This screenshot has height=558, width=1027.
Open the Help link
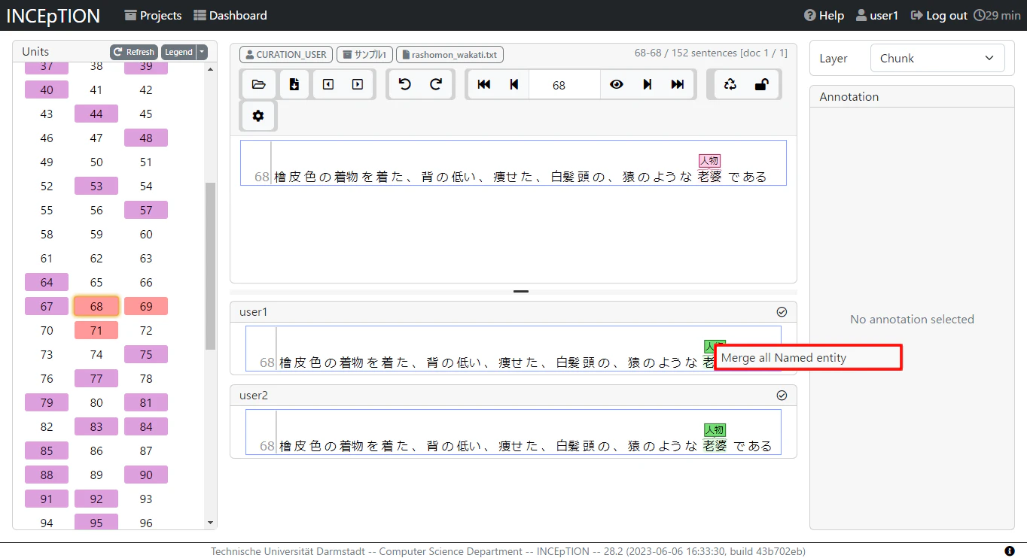point(824,15)
